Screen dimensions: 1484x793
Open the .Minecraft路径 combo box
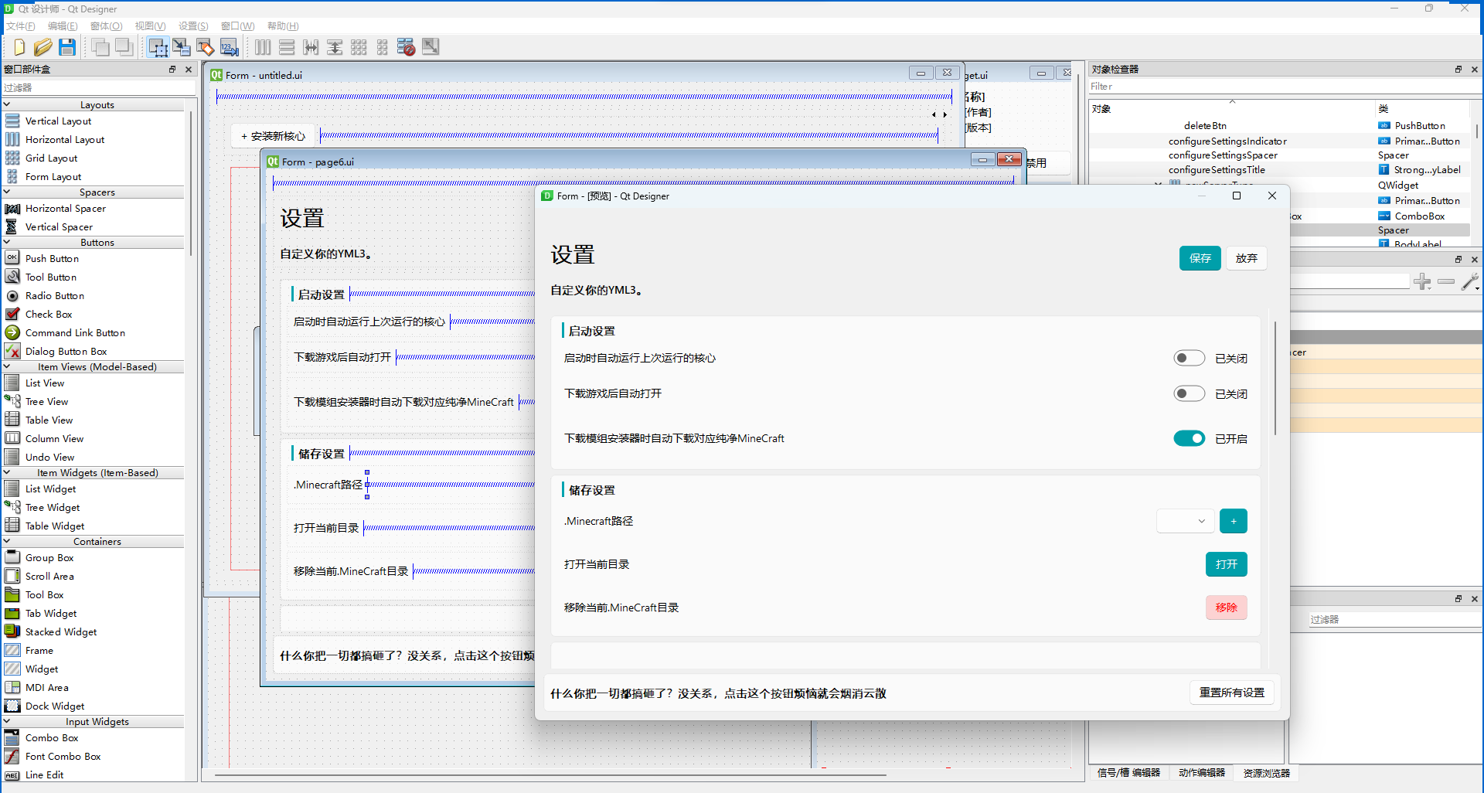1184,521
